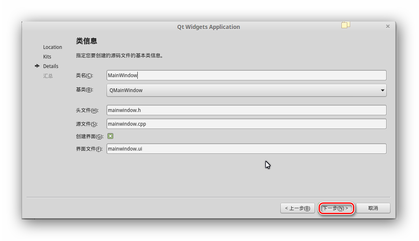This screenshot has width=419, height=241.
Task: Click the 源文件(S) label
Action: 87,124
